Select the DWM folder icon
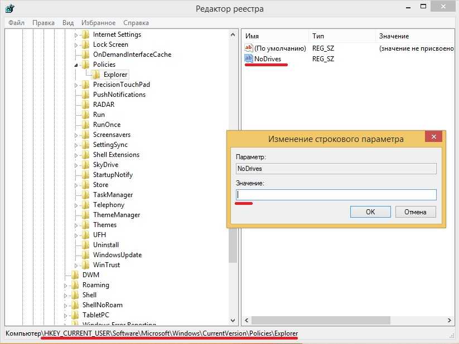The height and width of the screenshot is (344, 459). 75,275
